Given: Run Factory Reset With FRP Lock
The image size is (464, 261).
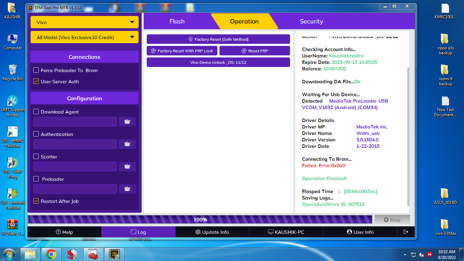Looking at the screenshot, I should (x=182, y=51).
